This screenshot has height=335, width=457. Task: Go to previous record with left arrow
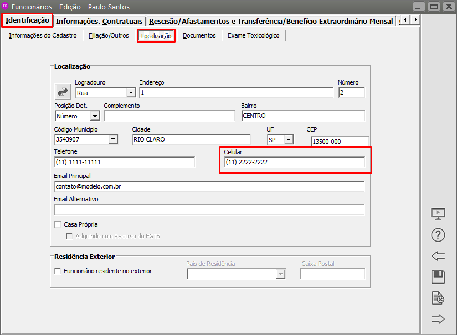438,256
